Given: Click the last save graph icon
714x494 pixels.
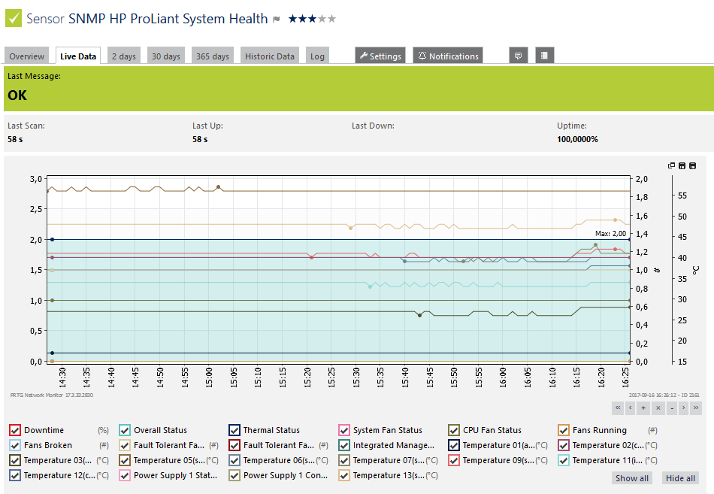Looking at the screenshot, I should 693,166.
